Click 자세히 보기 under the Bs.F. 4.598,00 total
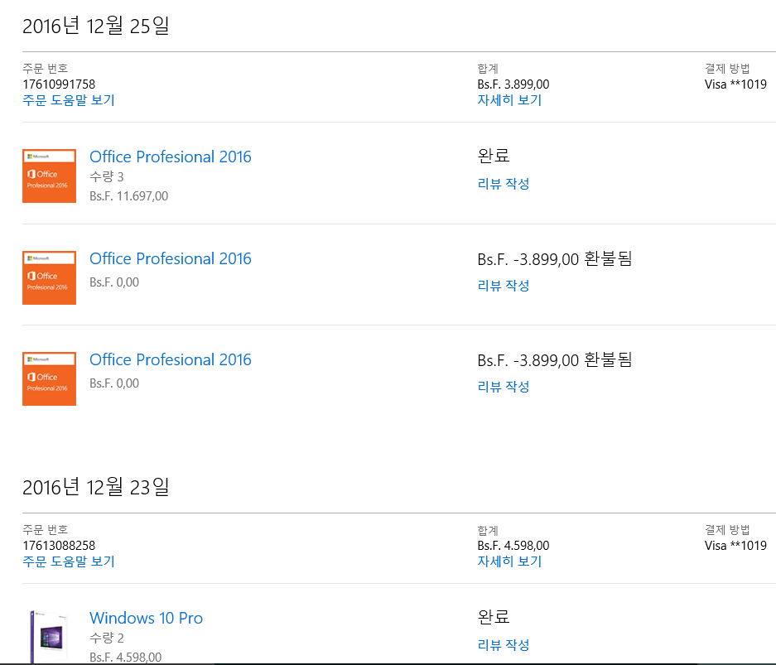The image size is (776, 665). (509, 561)
